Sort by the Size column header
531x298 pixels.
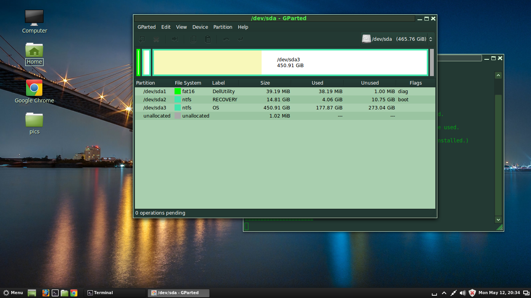click(265, 83)
